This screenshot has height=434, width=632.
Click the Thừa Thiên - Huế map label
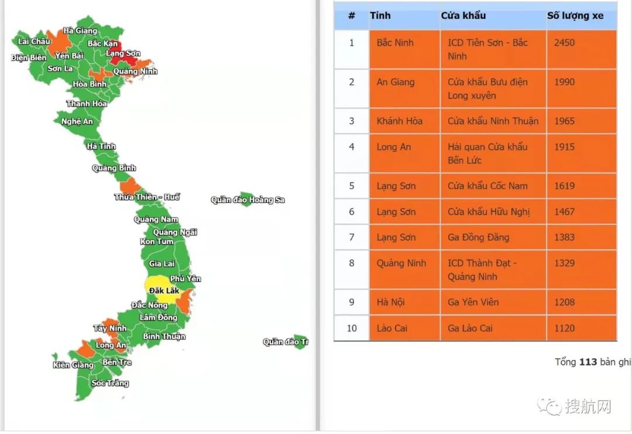pos(146,197)
